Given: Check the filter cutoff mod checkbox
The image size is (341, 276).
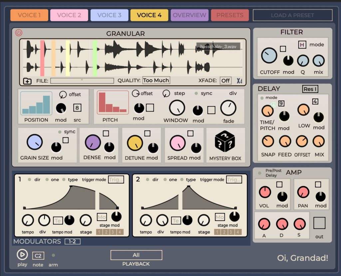Looking at the screenshot, I should [x=283, y=49].
